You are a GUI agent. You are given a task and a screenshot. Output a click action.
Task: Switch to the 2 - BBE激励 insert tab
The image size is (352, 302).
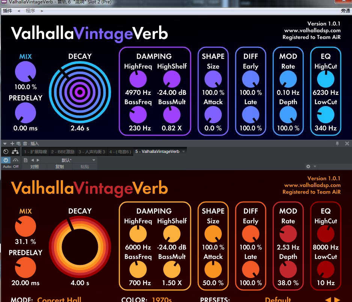(63, 152)
